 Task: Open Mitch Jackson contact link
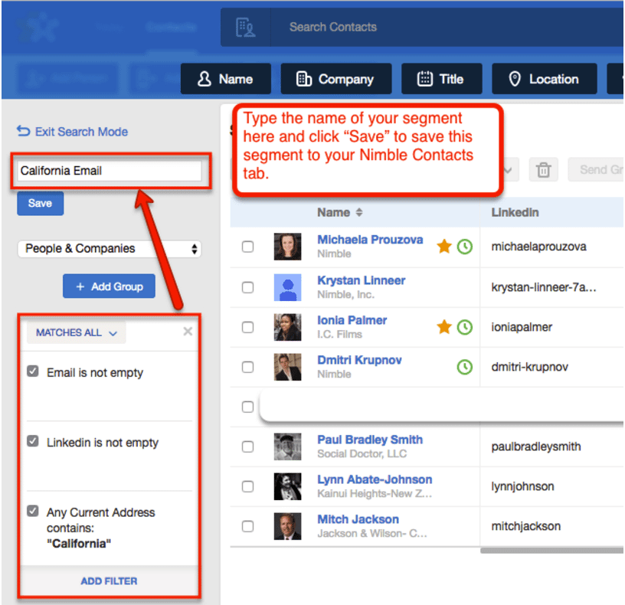click(358, 519)
